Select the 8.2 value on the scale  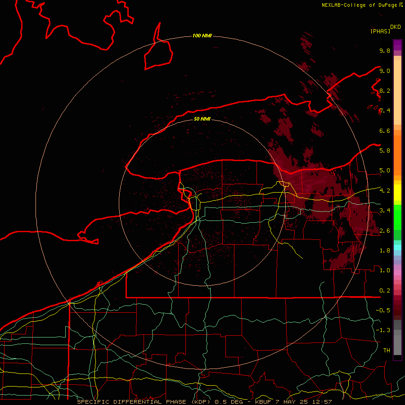coord(385,90)
